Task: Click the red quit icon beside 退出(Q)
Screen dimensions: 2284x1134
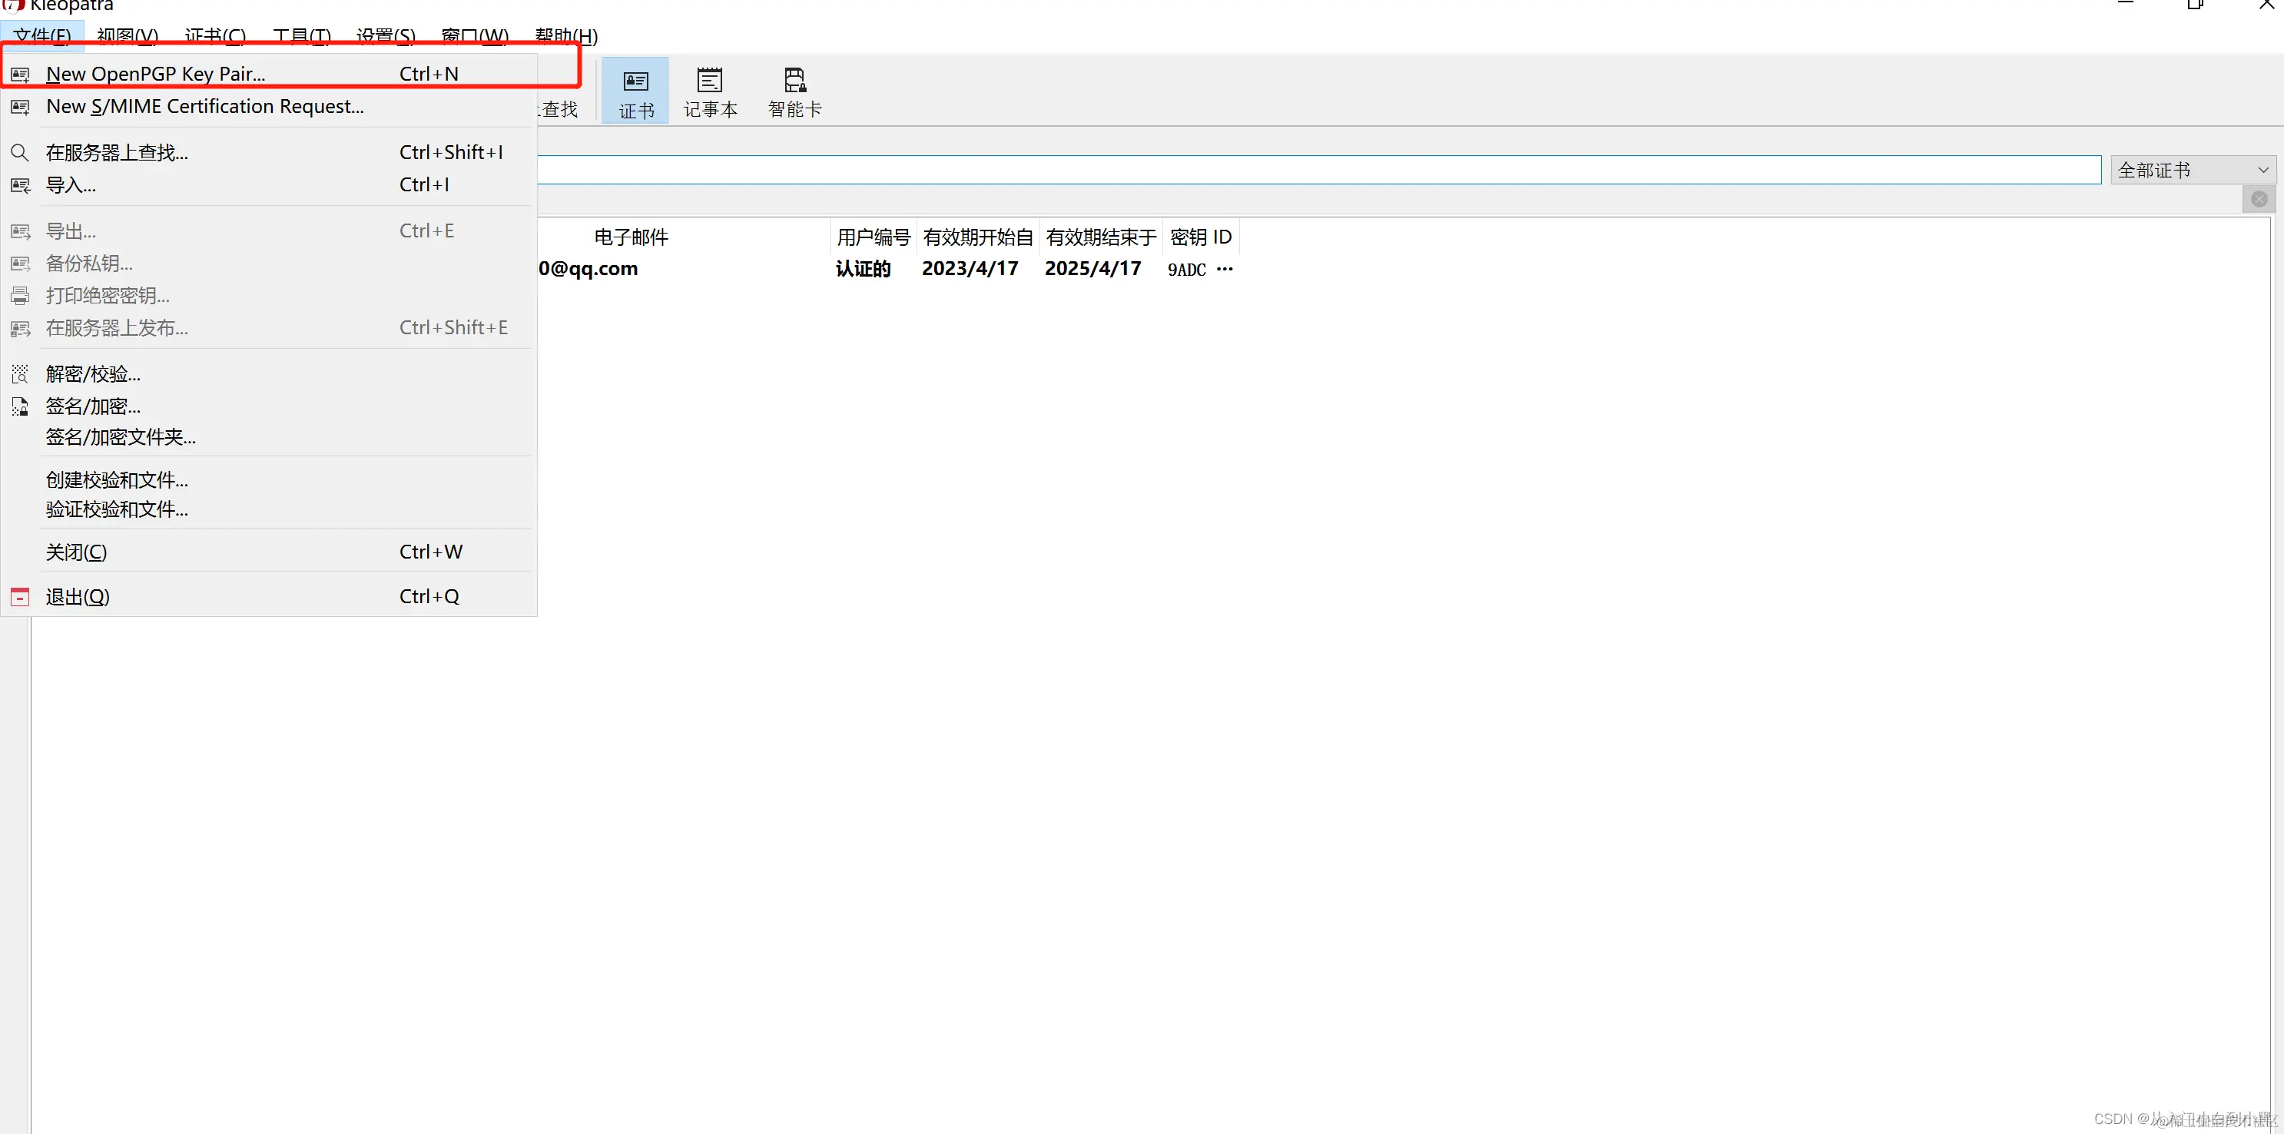Action: [x=19, y=597]
